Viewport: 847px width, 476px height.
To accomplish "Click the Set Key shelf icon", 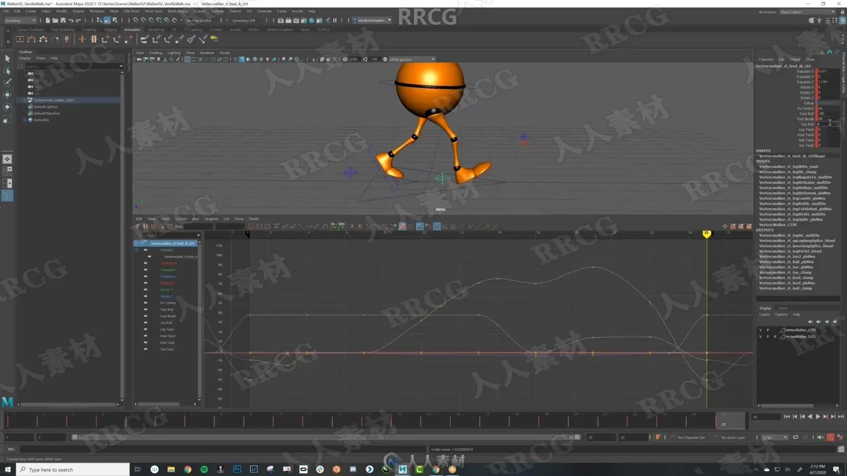I will pos(82,39).
